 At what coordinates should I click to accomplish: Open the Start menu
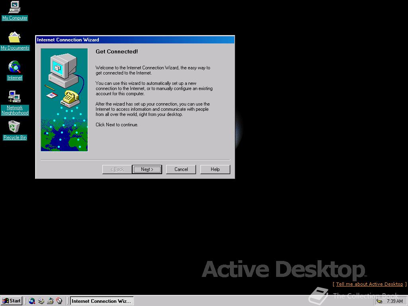pyautogui.click(x=12, y=301)
